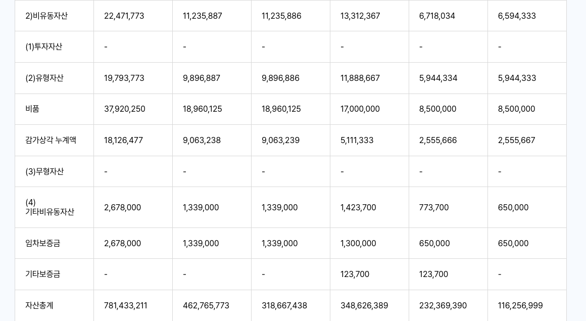The width and height of the screenshot is (586, 321).
Task: Select the 18,126,477 depreciation value
Action: tap(124, 141)
